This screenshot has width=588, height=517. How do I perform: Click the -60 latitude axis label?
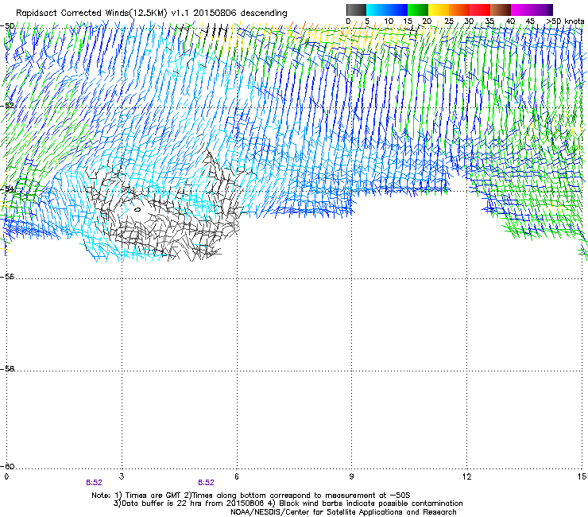pyautogui.click(x=8, y=466)
